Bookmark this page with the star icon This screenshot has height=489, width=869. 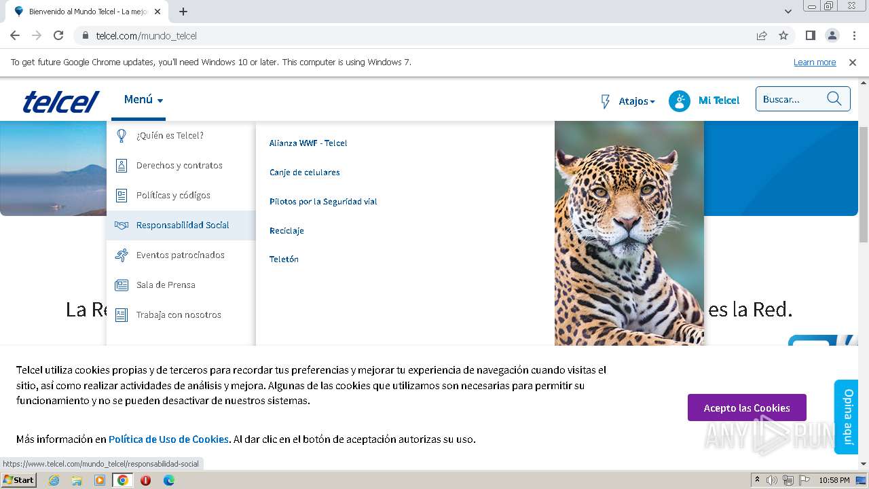(x=783, y=35)
